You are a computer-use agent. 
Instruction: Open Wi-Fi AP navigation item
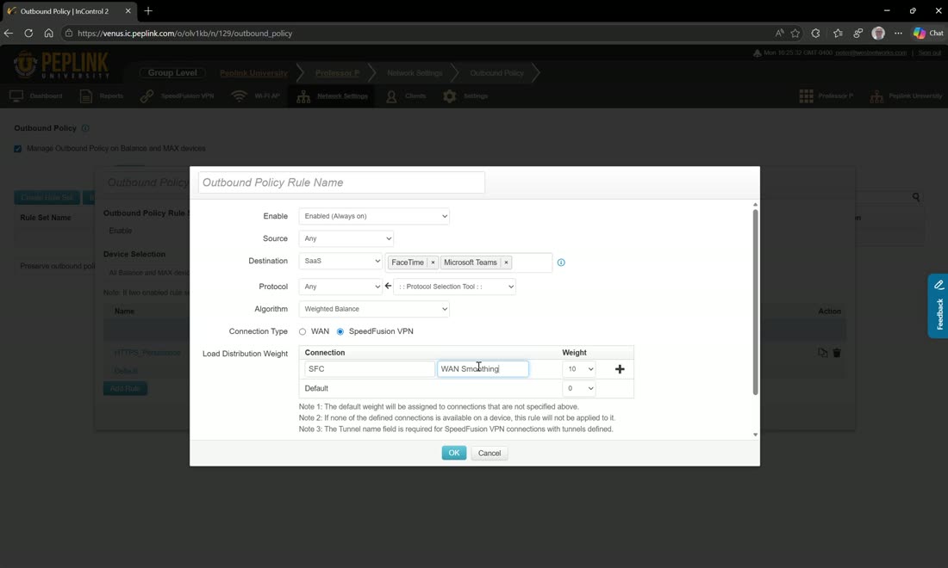(x=256, y=96)
